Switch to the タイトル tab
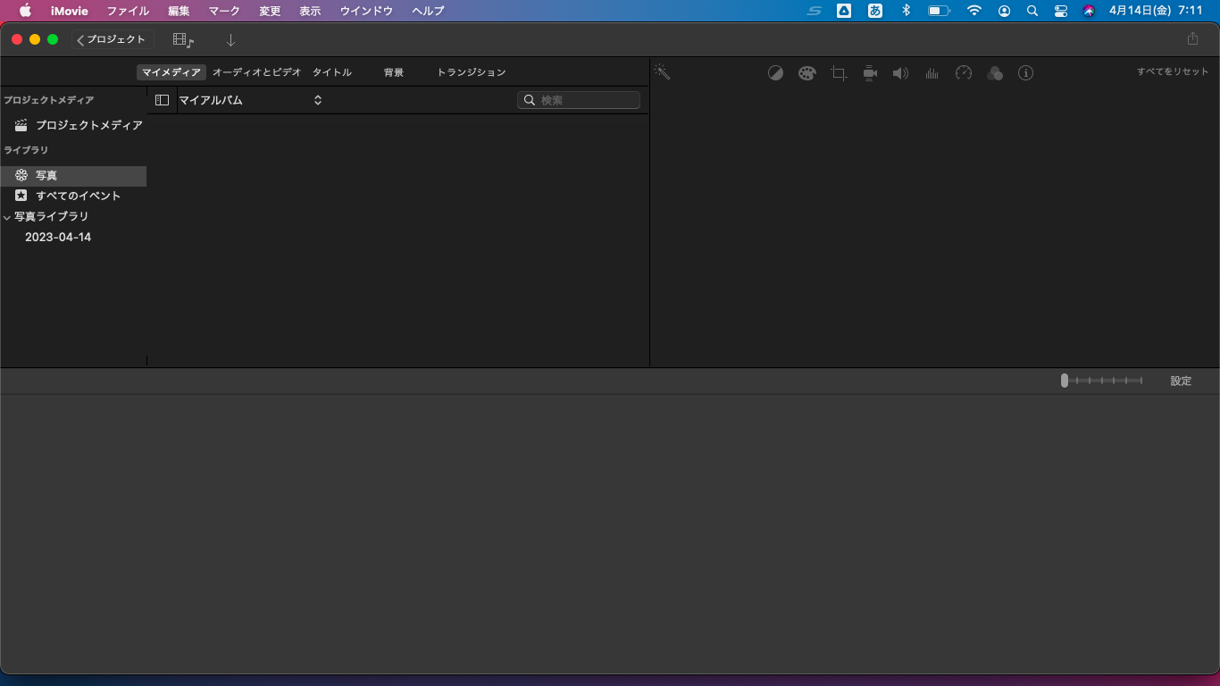Screen dimensions: 1220x686 click(331, 72)
